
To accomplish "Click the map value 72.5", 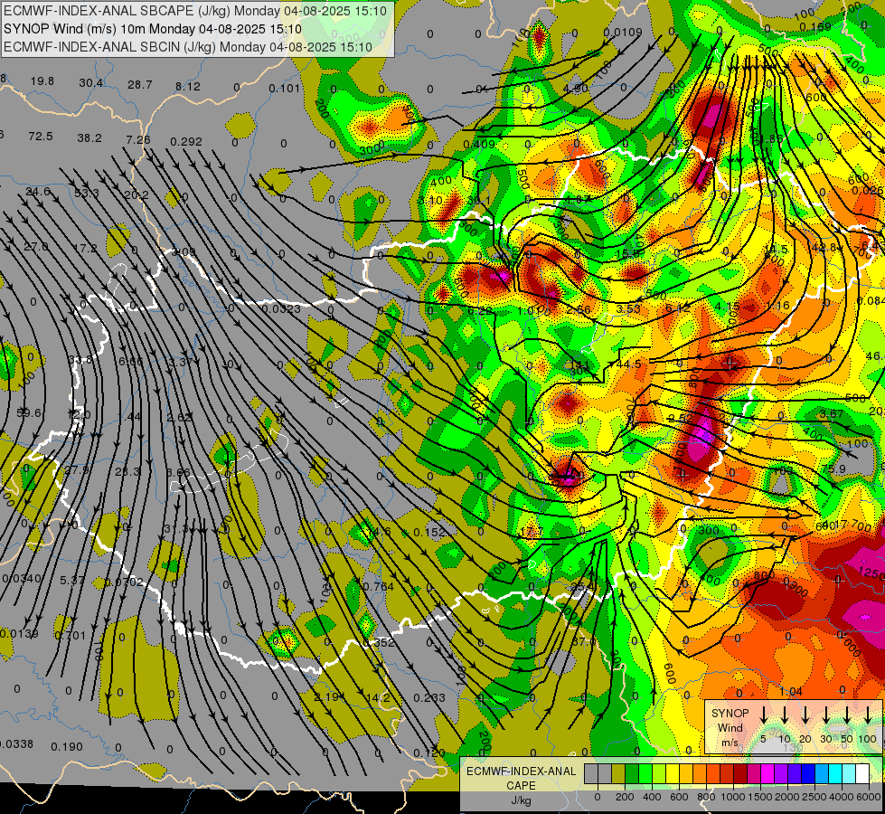I will (41, 137).
